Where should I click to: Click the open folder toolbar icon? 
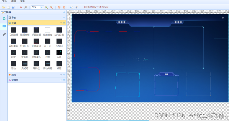(x=3, y=7)
